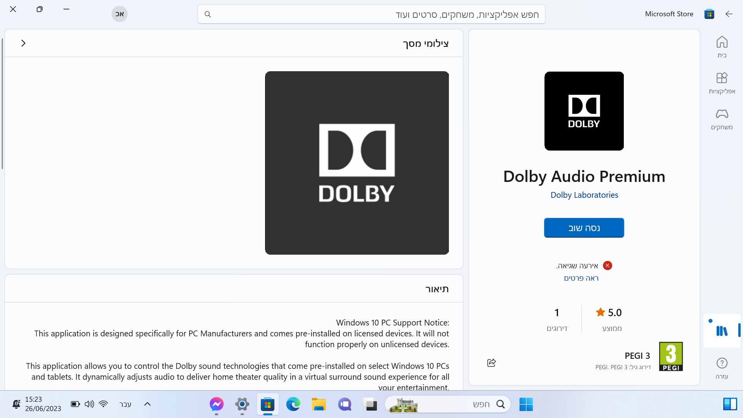Viewport: 743px width, 418px height.
Task: Click the Dolby Audio Premium title
Action: tap(584, 176)
